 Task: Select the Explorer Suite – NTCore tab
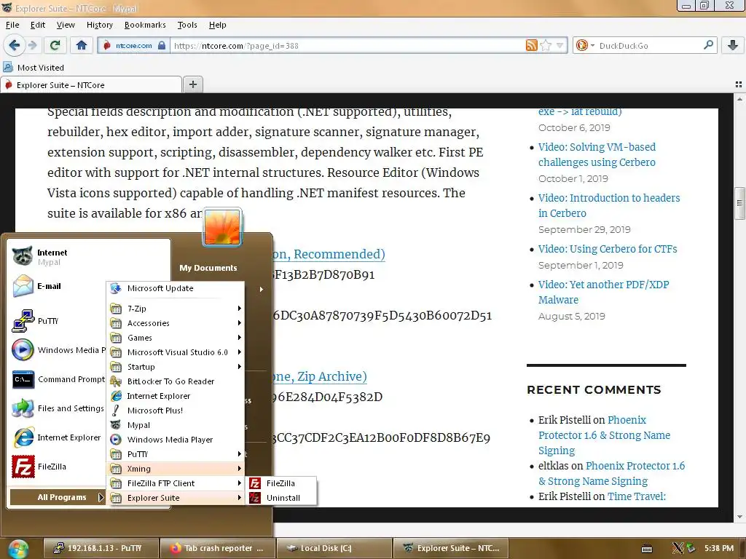[91, 85]
